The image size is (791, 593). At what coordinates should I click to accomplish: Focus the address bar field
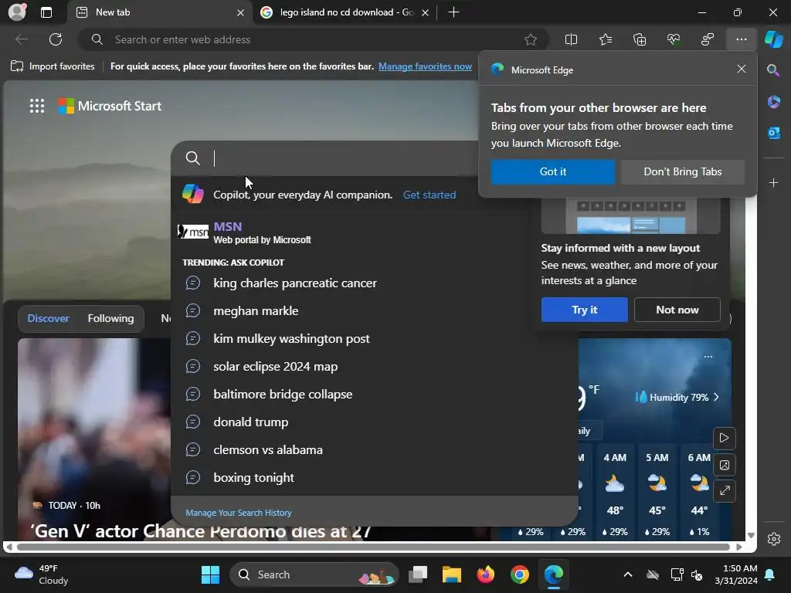click(313, 39)
